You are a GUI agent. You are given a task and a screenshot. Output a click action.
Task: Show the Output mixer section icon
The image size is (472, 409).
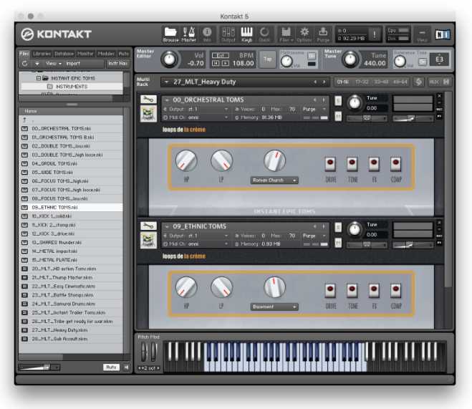(x=228, y=34)
